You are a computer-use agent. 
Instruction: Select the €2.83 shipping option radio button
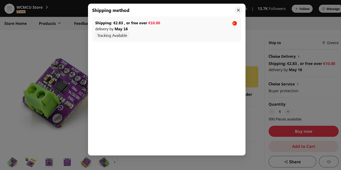coord(234,23)
